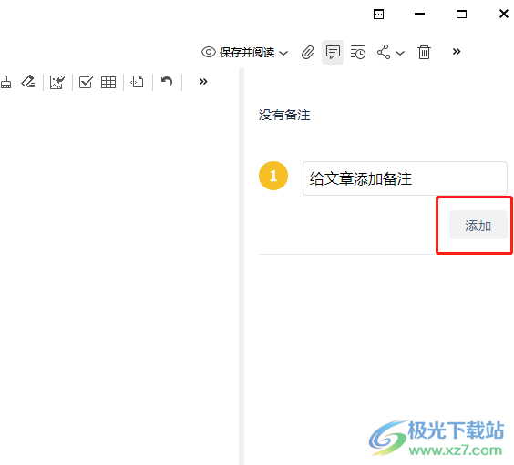The height and width of the screenshot is (465, 514).
Task: Open the window options menu icon
Action: (x=378, y=14)
